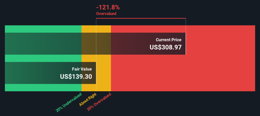
Task: Click the 20% Undervalued axis label
Action: point(69,102)
